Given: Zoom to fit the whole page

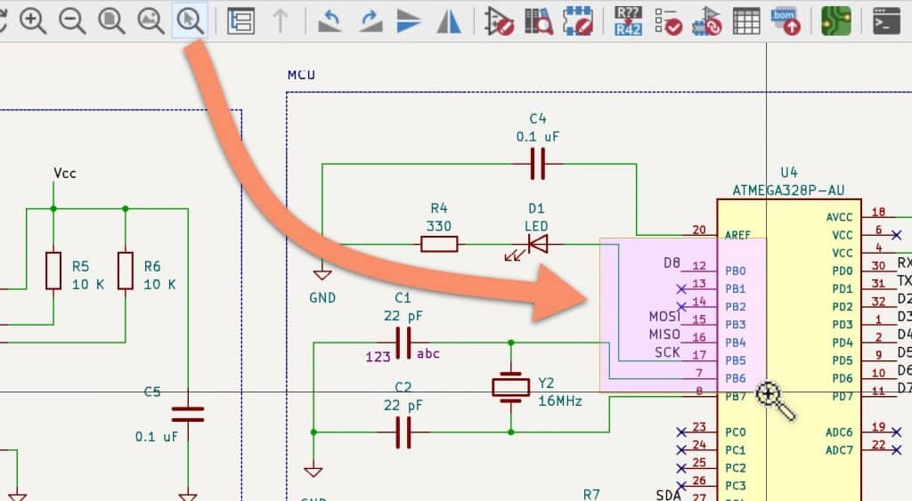Looking at the screenshot, I should pyautogui.click(x=111, y=20).
